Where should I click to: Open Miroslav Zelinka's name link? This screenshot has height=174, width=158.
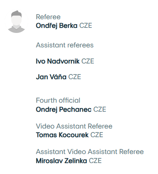click(x=61, y=161)
